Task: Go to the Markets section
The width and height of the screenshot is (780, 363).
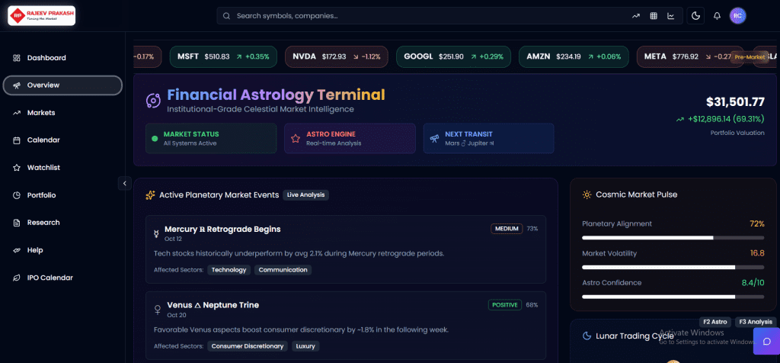Action: pos(41,113)
